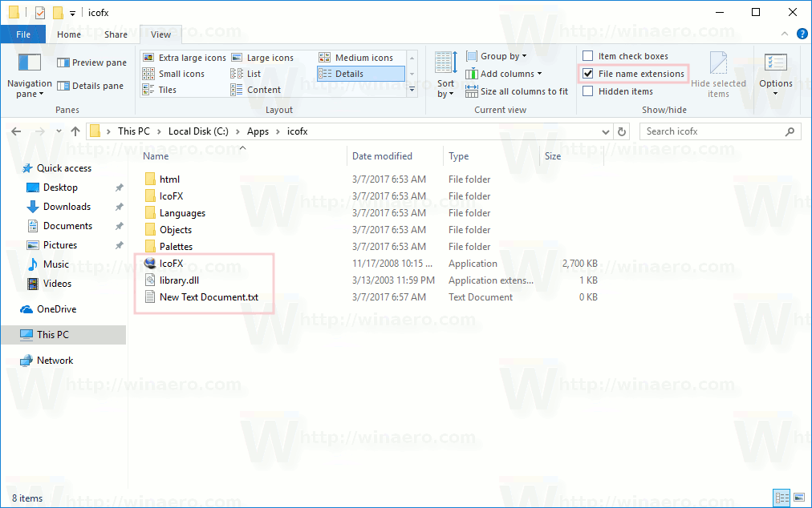The width and height of the screenshot is (812, 508).
Task: Expand the address bar history dropdown
Action: point(606,131)
